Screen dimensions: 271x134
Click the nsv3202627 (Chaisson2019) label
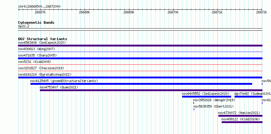pyautogui.click(x=41, y=68)
